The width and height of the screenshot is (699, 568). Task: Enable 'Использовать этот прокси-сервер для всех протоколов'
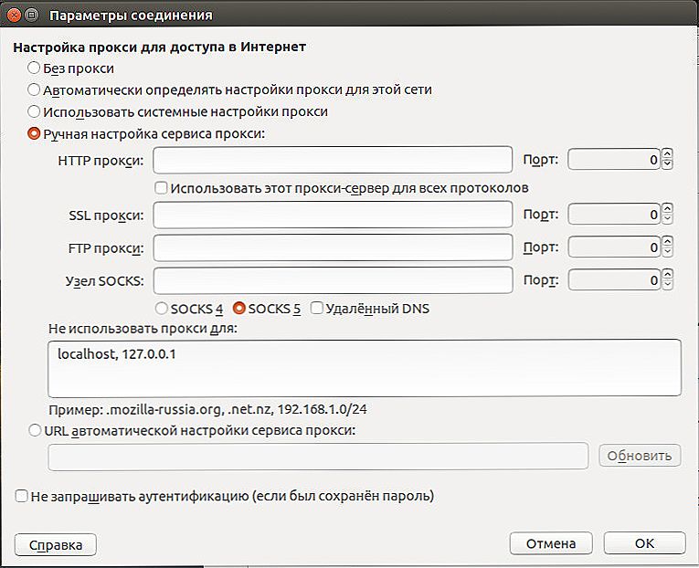pyautogui.click(x=161, y=187)
